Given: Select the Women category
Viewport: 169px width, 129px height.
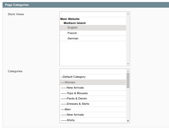Looking at the screenshot, I should [x=68, y=82].
